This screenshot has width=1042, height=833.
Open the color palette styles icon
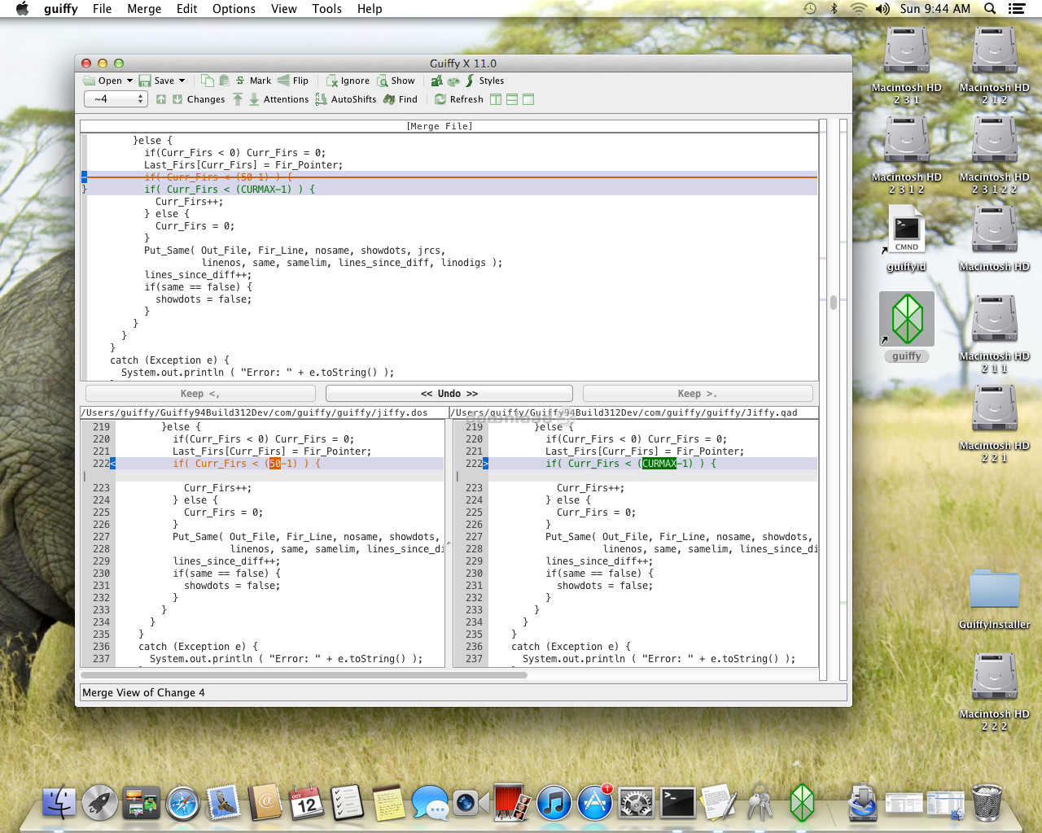tap(453, 81)
